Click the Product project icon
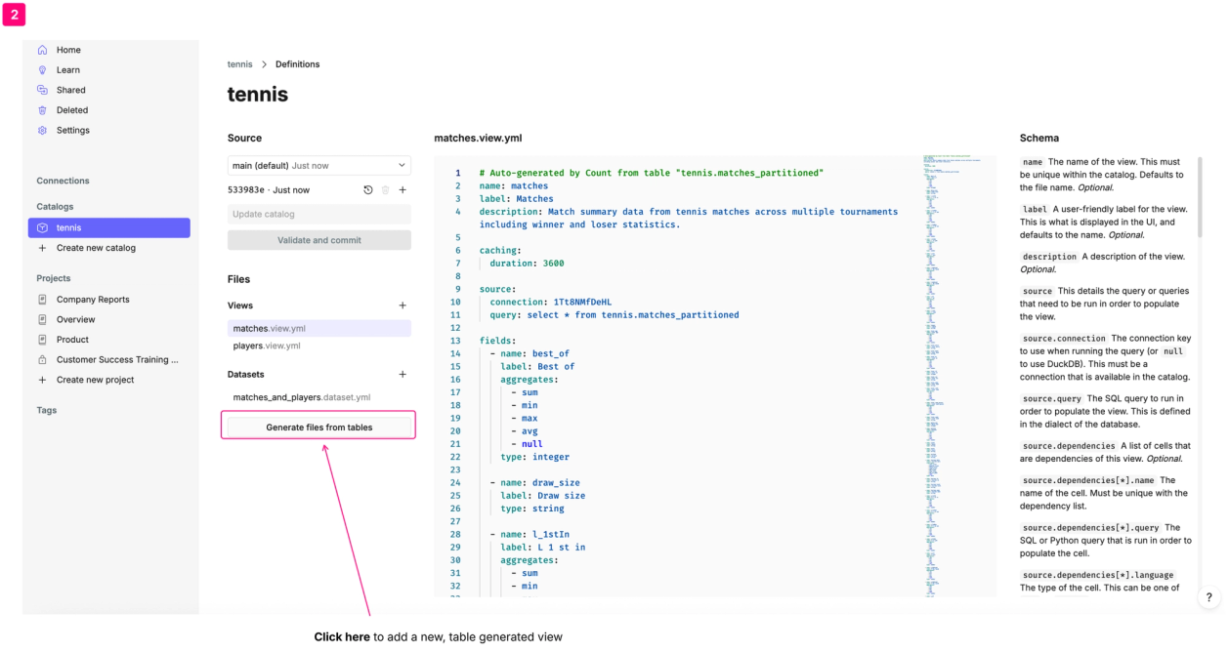Screen dimensions: 1229x652 pyautogui.click(x=42, y=340)
